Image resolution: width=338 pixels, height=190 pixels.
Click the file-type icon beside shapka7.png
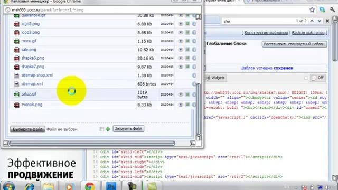click(16, 67)
